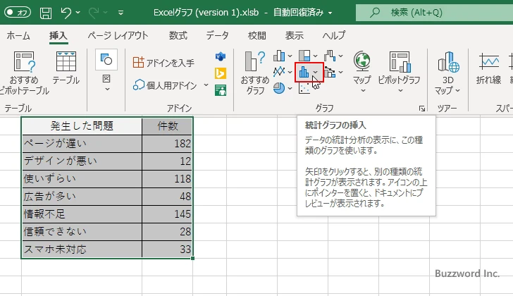513x296 pixels.
Task: Open おすすめグラフ recommended charts
Action: (x=255, y=73)
